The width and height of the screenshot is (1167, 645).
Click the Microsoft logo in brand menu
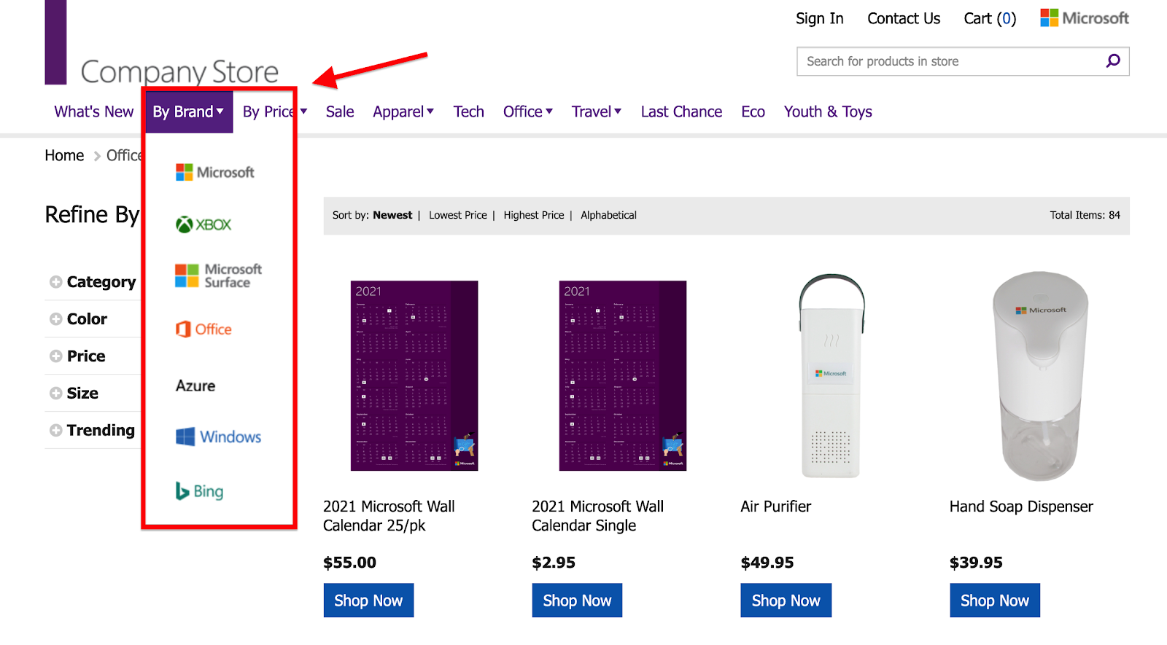[x=215, y=172]
